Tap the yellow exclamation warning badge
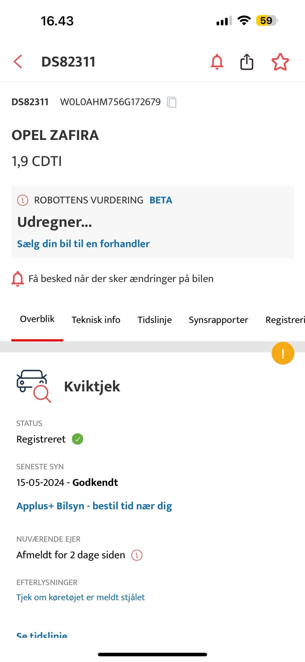Viewport: 305px width, 662px height. pos(283,353)
